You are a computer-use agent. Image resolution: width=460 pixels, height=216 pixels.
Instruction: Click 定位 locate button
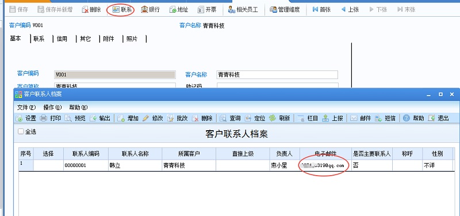click(x=255, y=118)
